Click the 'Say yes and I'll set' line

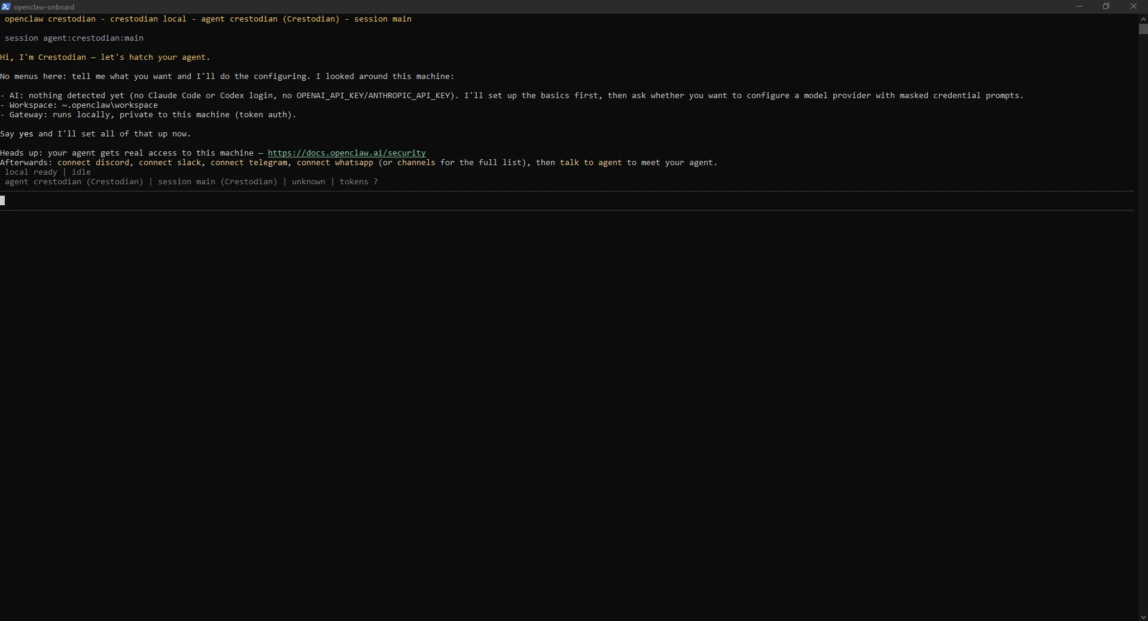coord(96,133)
